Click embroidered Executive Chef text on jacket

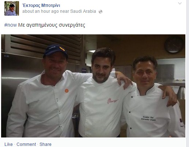point(148,118)
